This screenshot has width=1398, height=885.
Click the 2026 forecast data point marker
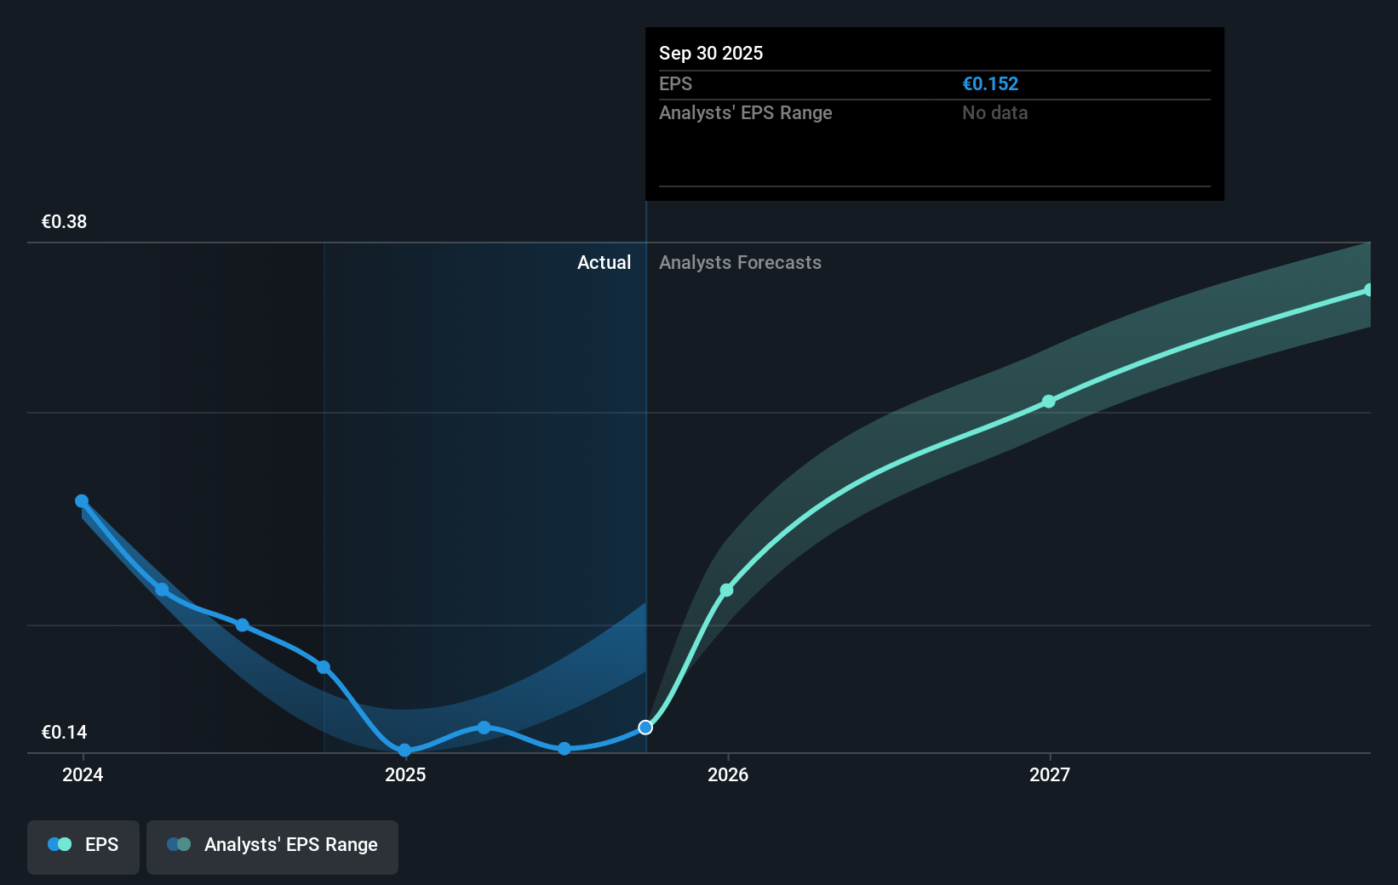(726, 590)
